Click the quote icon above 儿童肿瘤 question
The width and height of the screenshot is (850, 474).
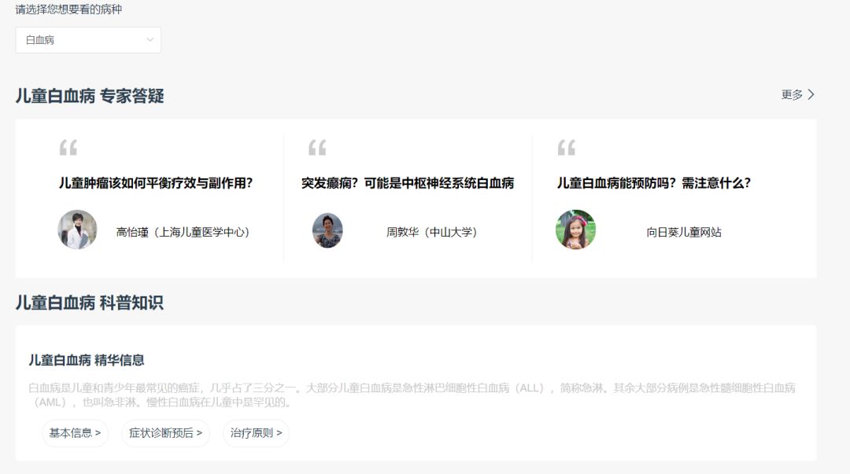[71, 149]
